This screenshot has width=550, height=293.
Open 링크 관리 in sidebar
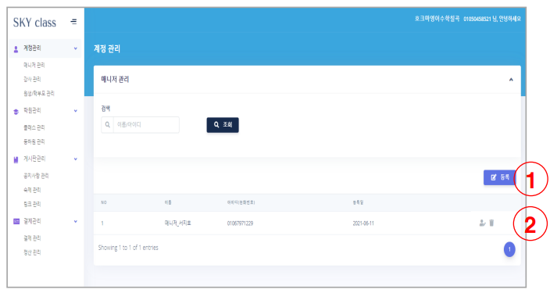32,204
